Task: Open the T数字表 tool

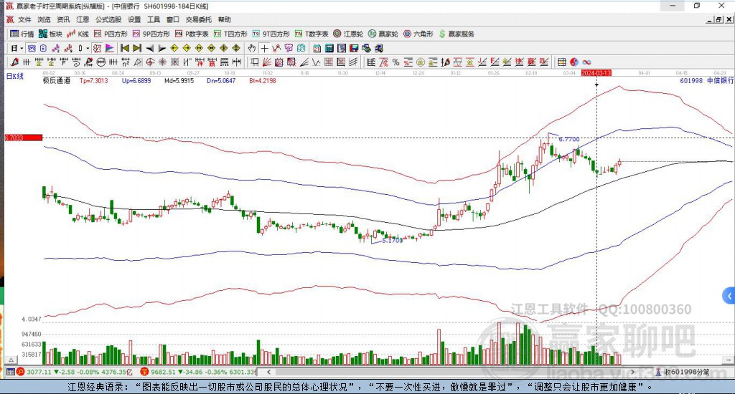Action: [312, 34]
